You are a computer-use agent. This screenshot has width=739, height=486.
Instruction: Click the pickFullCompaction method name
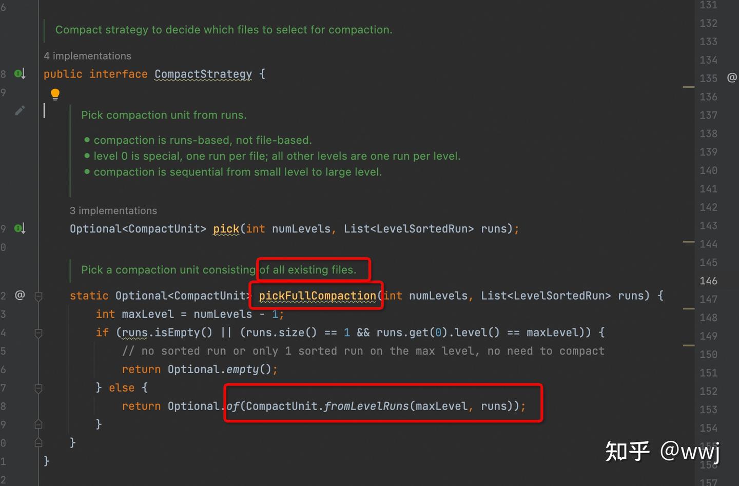point(317,296)
